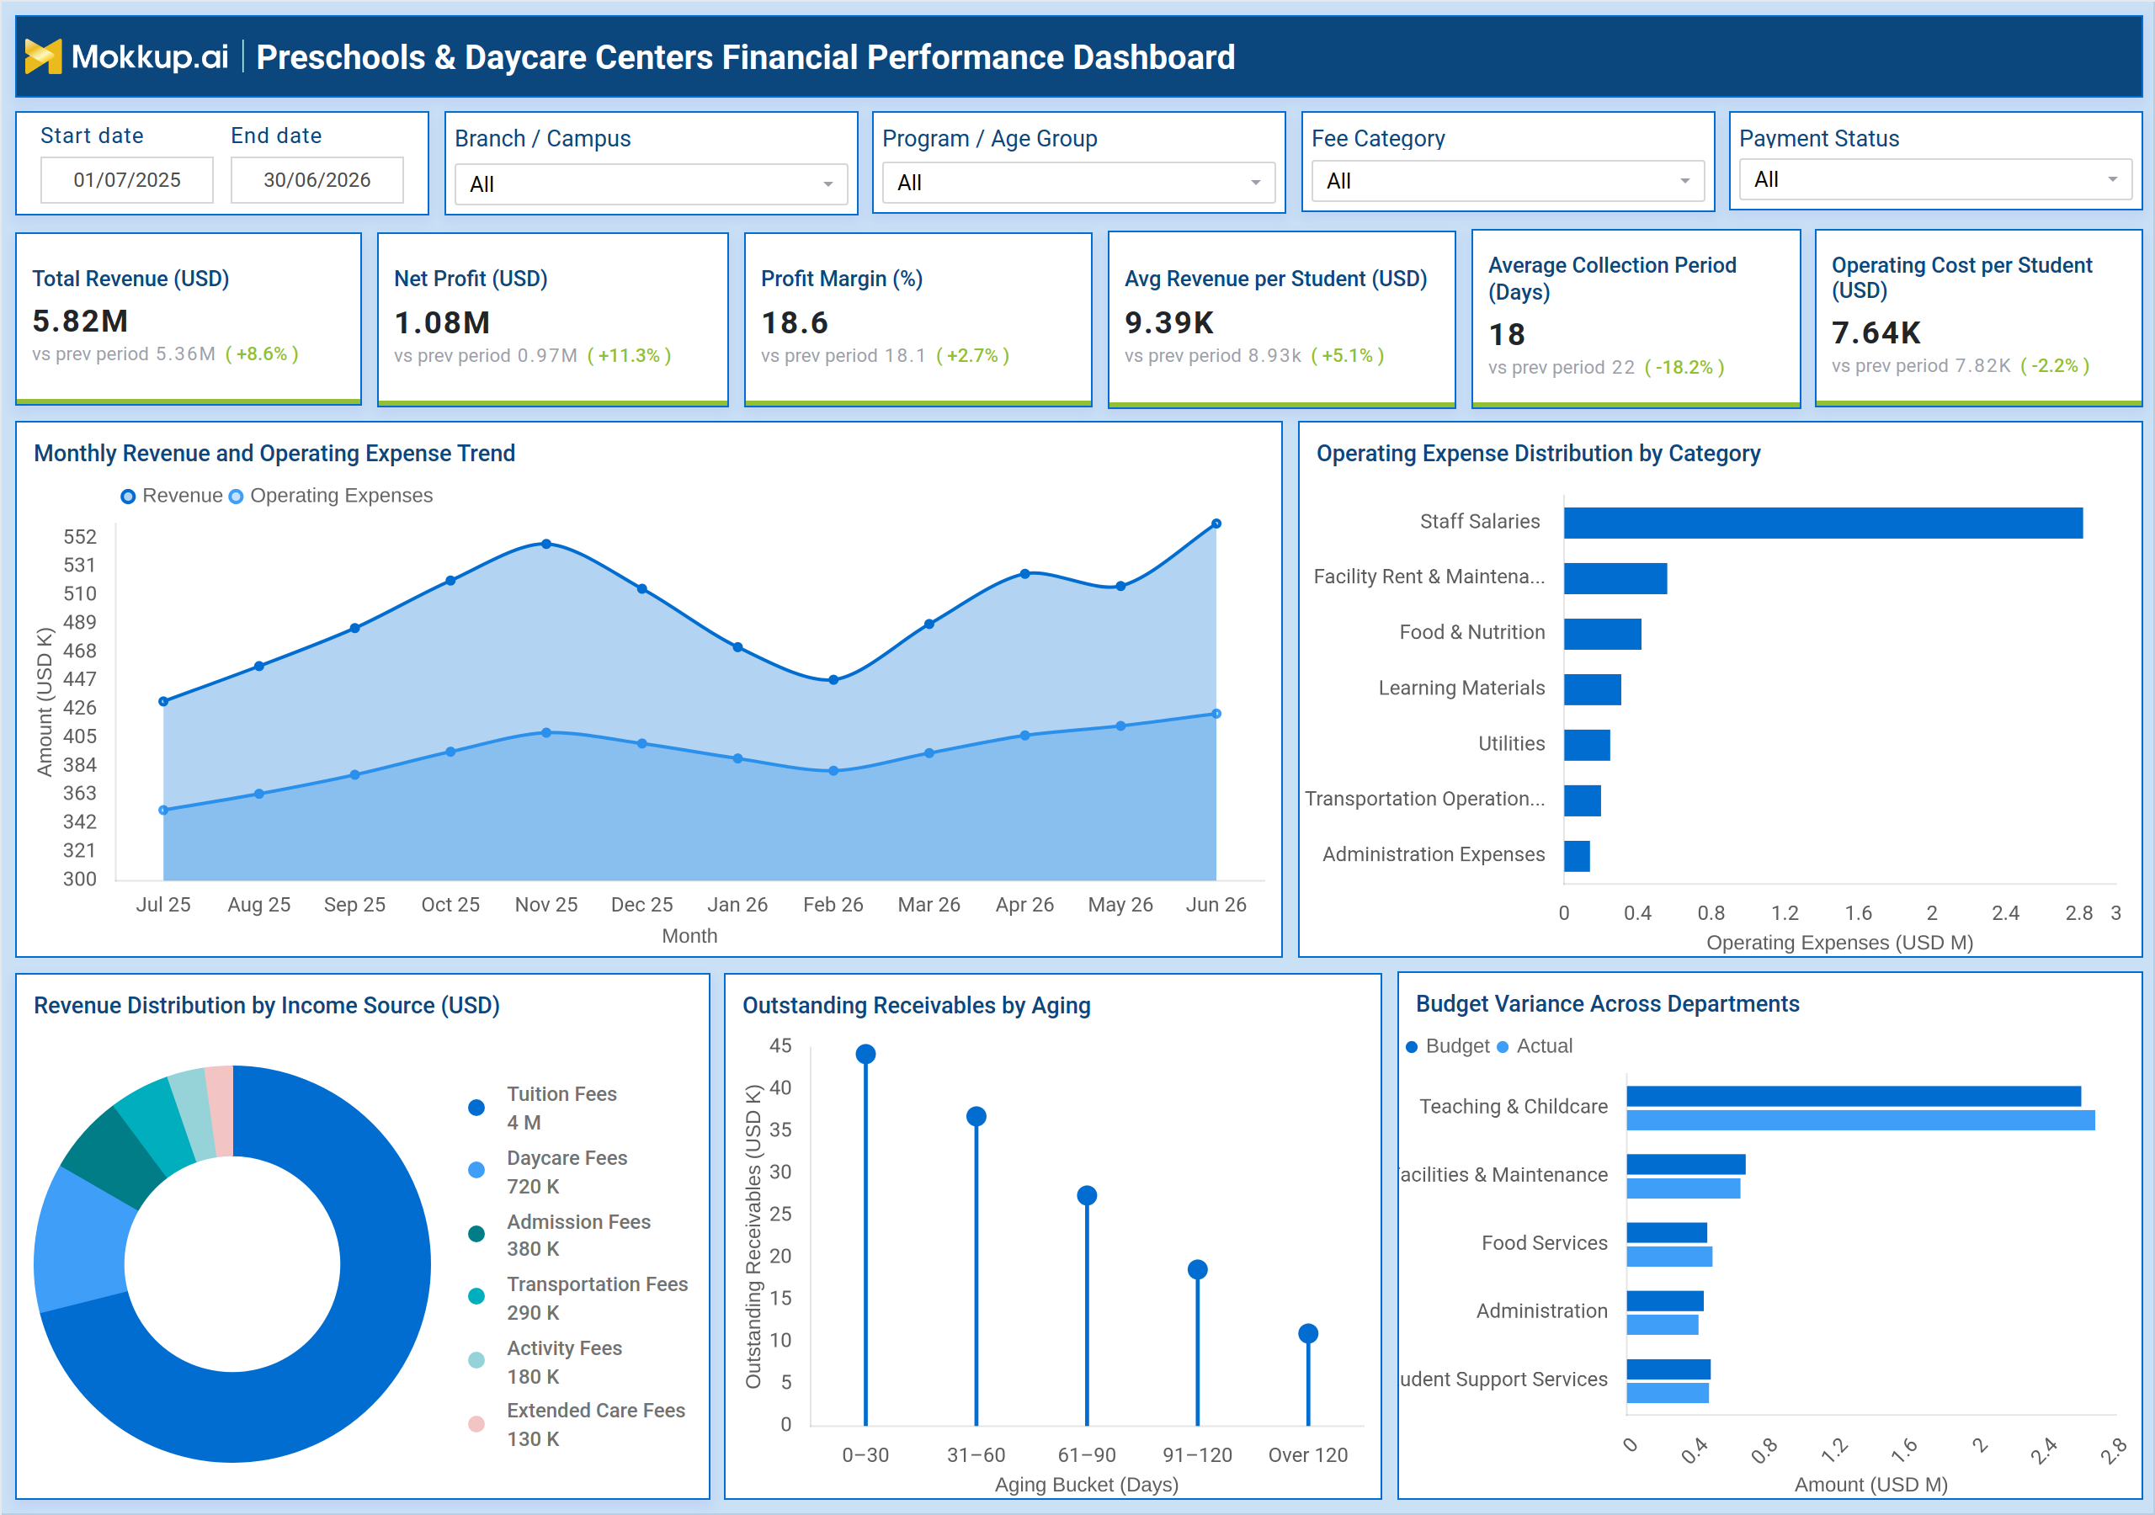Click the Administration Expenses bar
This screenshot has height=1515, width=2155.
coord(1577,856)
